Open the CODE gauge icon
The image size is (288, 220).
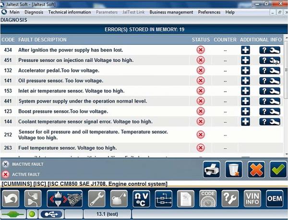tap(208, 199)
